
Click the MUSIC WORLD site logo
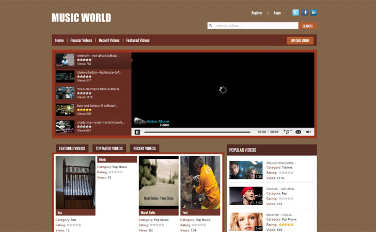pyautogui.click(x=81, y=18)
